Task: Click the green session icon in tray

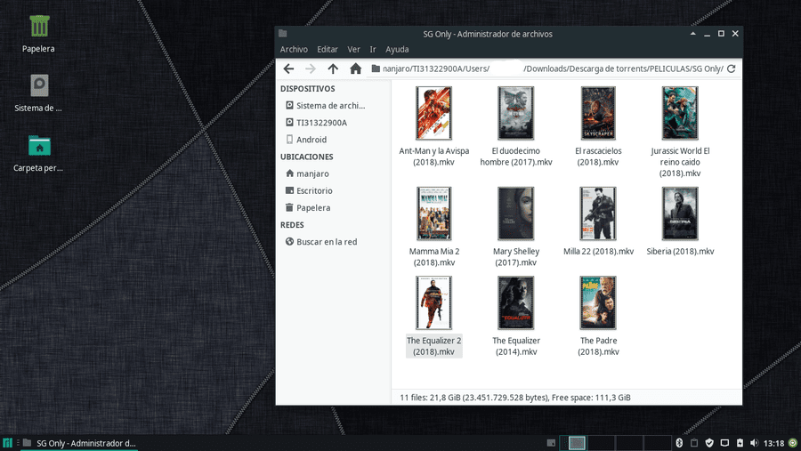Action: point(793,443)
